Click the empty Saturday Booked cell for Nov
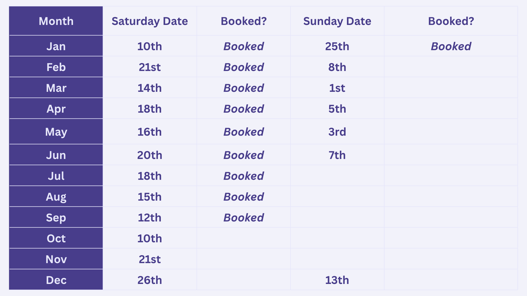Viewport: 527px width, 296px height. pyautogui.click(x=243, y=259)
